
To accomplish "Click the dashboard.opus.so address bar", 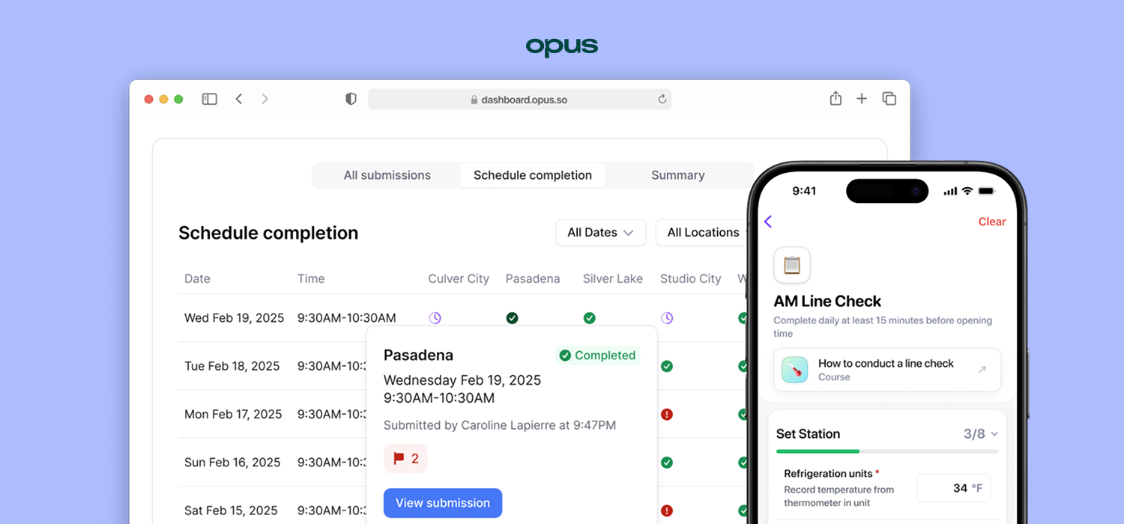I will click(519, 99).
